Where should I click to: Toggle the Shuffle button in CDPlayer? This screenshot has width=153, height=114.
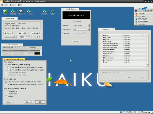(x=28, y=37)
